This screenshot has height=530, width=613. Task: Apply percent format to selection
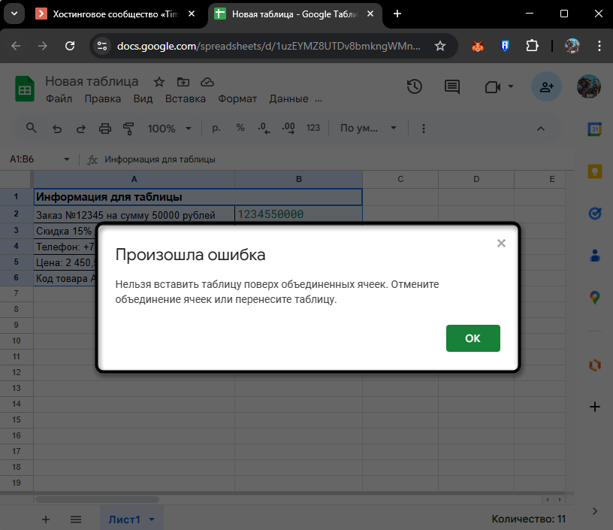tap(237, 128)
